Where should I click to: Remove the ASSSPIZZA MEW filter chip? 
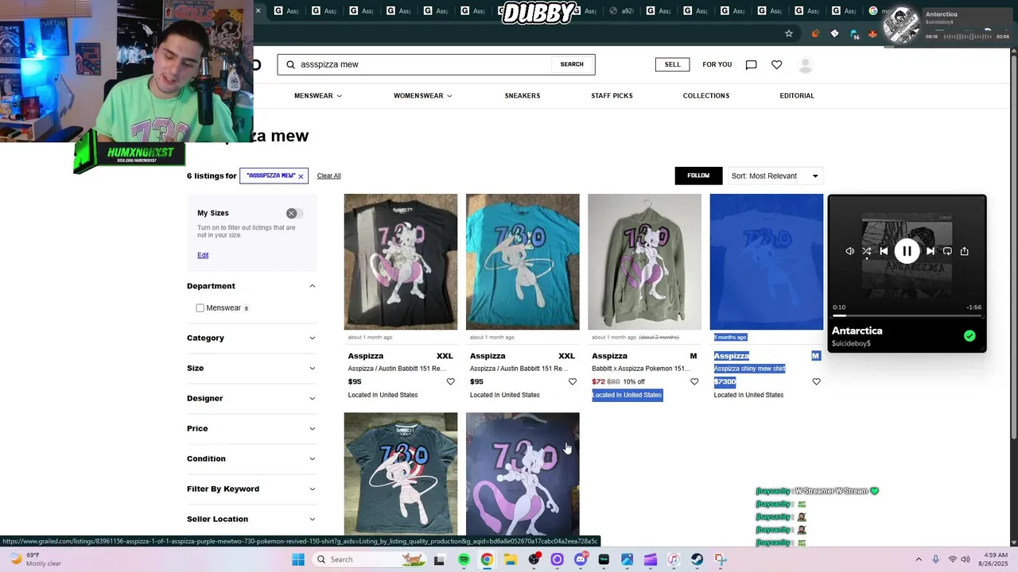pyautogui.click(x=301, y=176)
